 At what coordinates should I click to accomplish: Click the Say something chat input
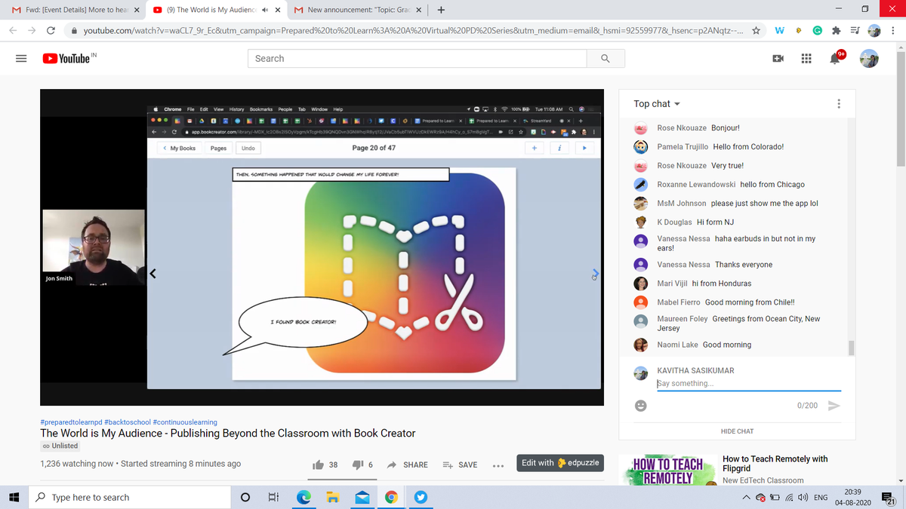748,383
